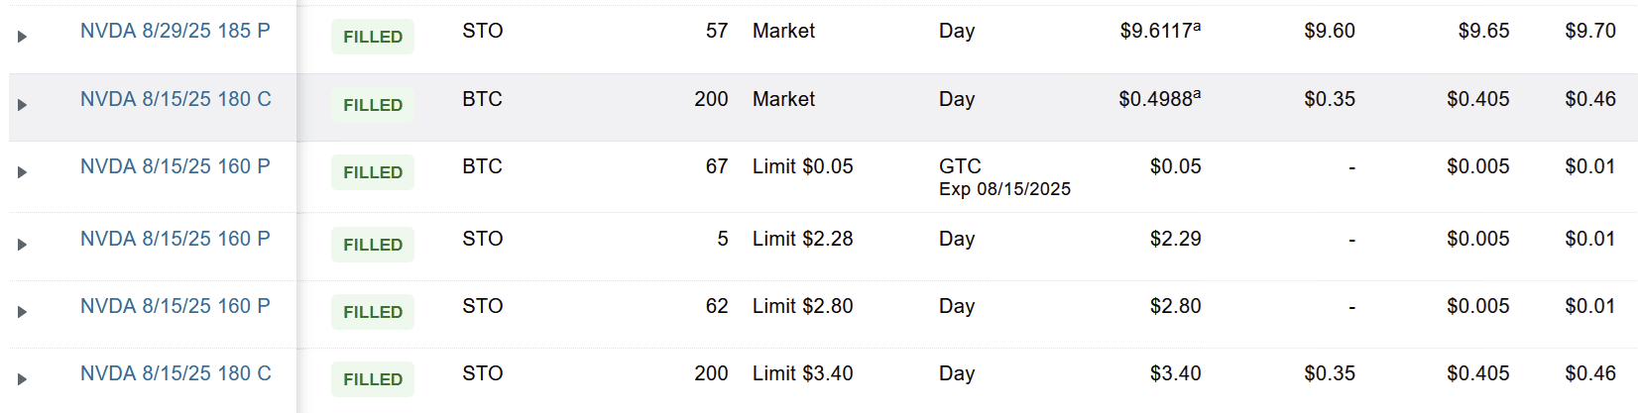Click the $0.4988 fill price
Screen dimensions: 1638x413
1158,99
